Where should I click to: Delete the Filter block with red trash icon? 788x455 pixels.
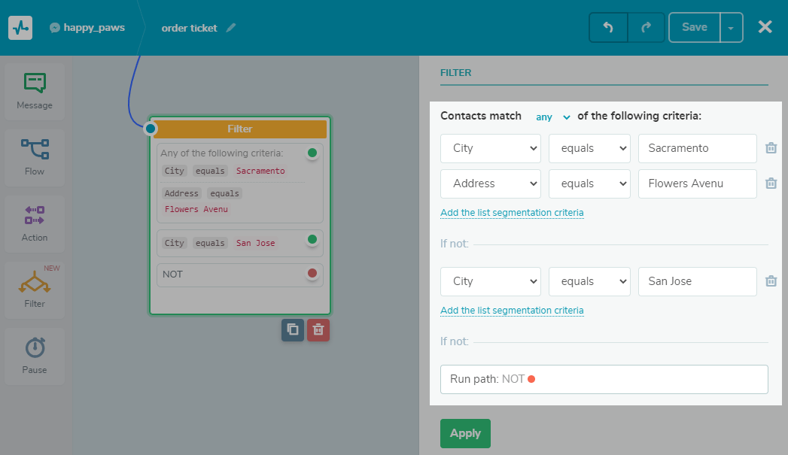click(x=318, y=329)
